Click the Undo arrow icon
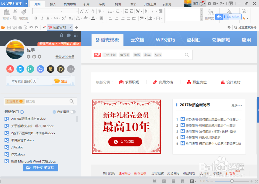Screen dimensions: 259x184 point(31,27)
